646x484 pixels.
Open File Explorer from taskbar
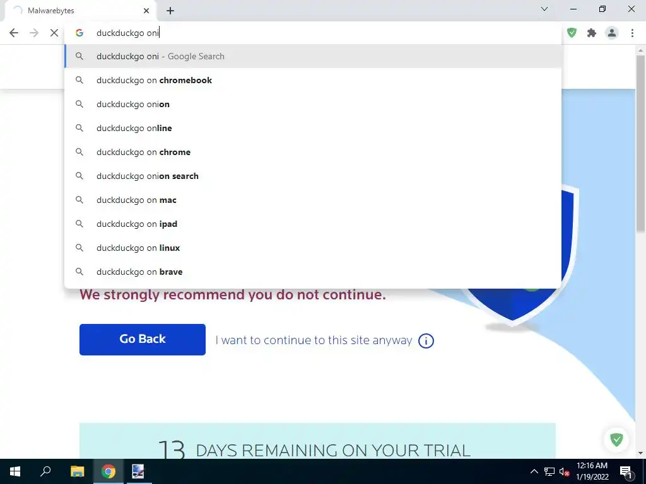pos(77,471)
